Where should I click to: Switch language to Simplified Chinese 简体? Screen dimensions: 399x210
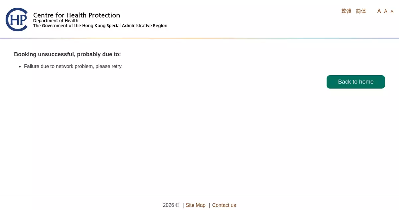tap(361, 11)
